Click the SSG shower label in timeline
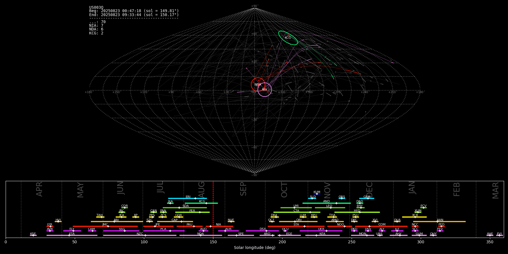The height and width of the screenshot is (254, 508). click(x=122, y=229)
